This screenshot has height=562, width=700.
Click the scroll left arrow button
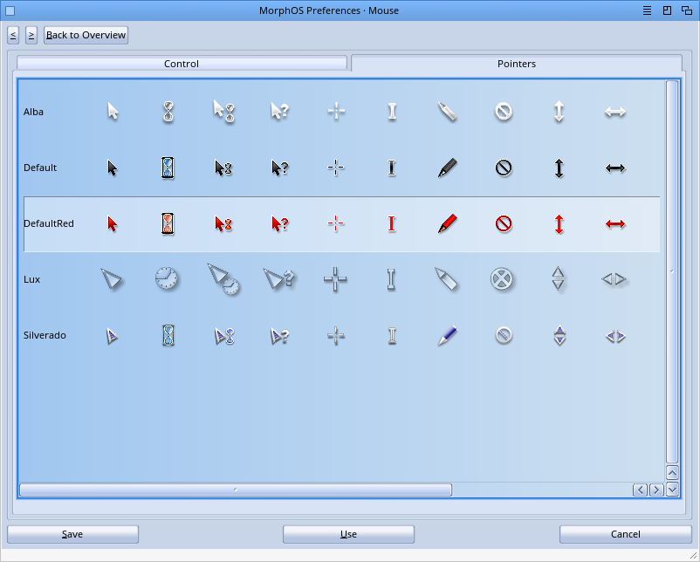[640, 490]
